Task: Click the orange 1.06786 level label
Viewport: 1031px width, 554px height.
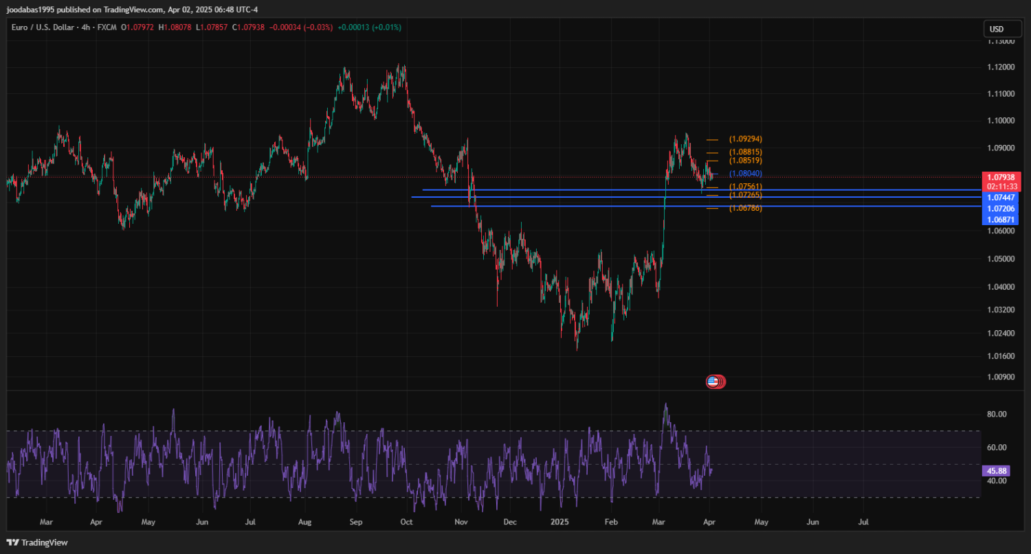Action: 745,208
